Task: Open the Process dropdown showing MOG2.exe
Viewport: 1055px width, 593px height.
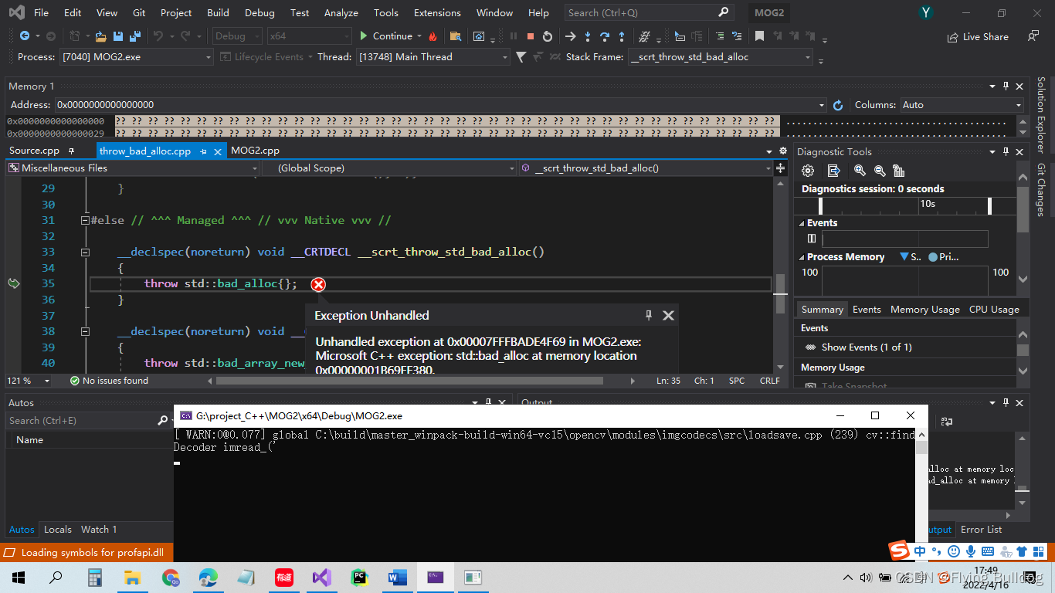Action: (137, 57)
